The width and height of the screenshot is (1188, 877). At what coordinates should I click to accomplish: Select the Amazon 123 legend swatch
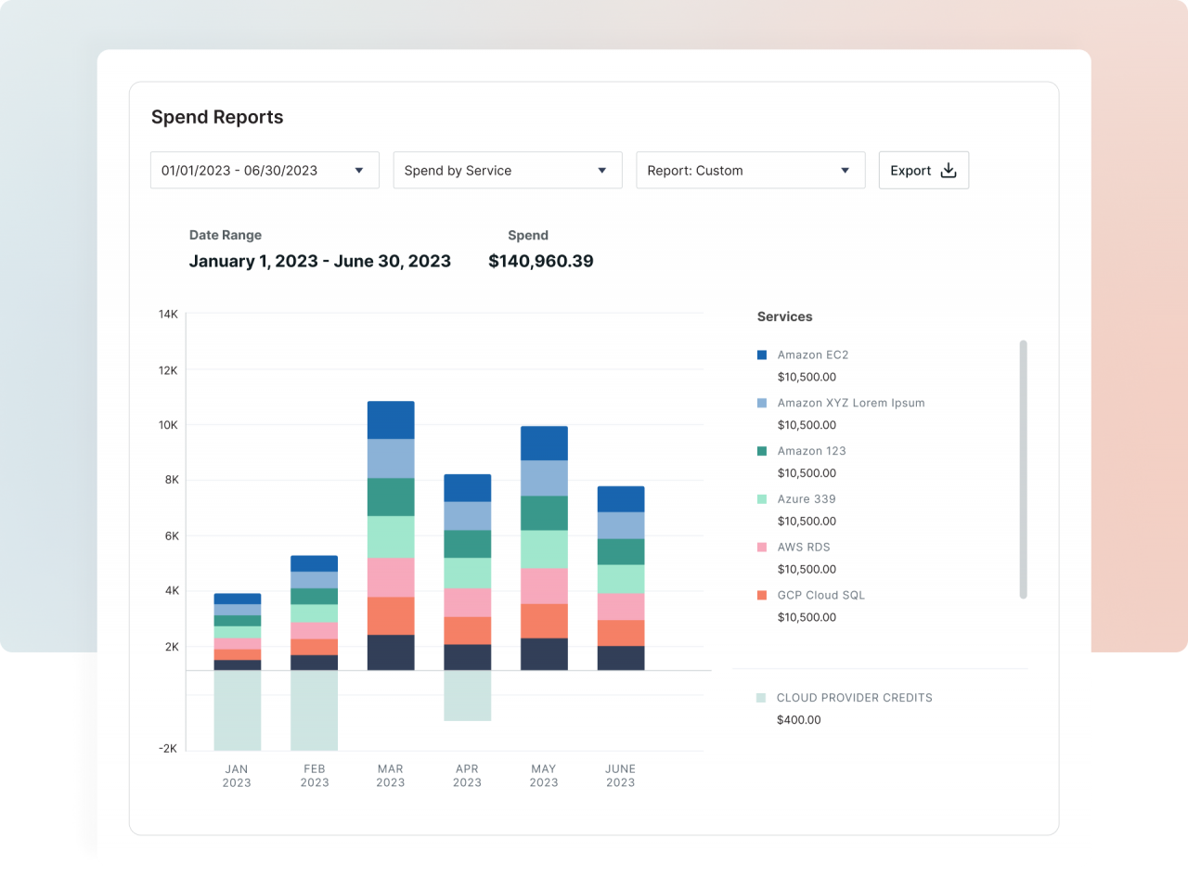click(762, 451)
